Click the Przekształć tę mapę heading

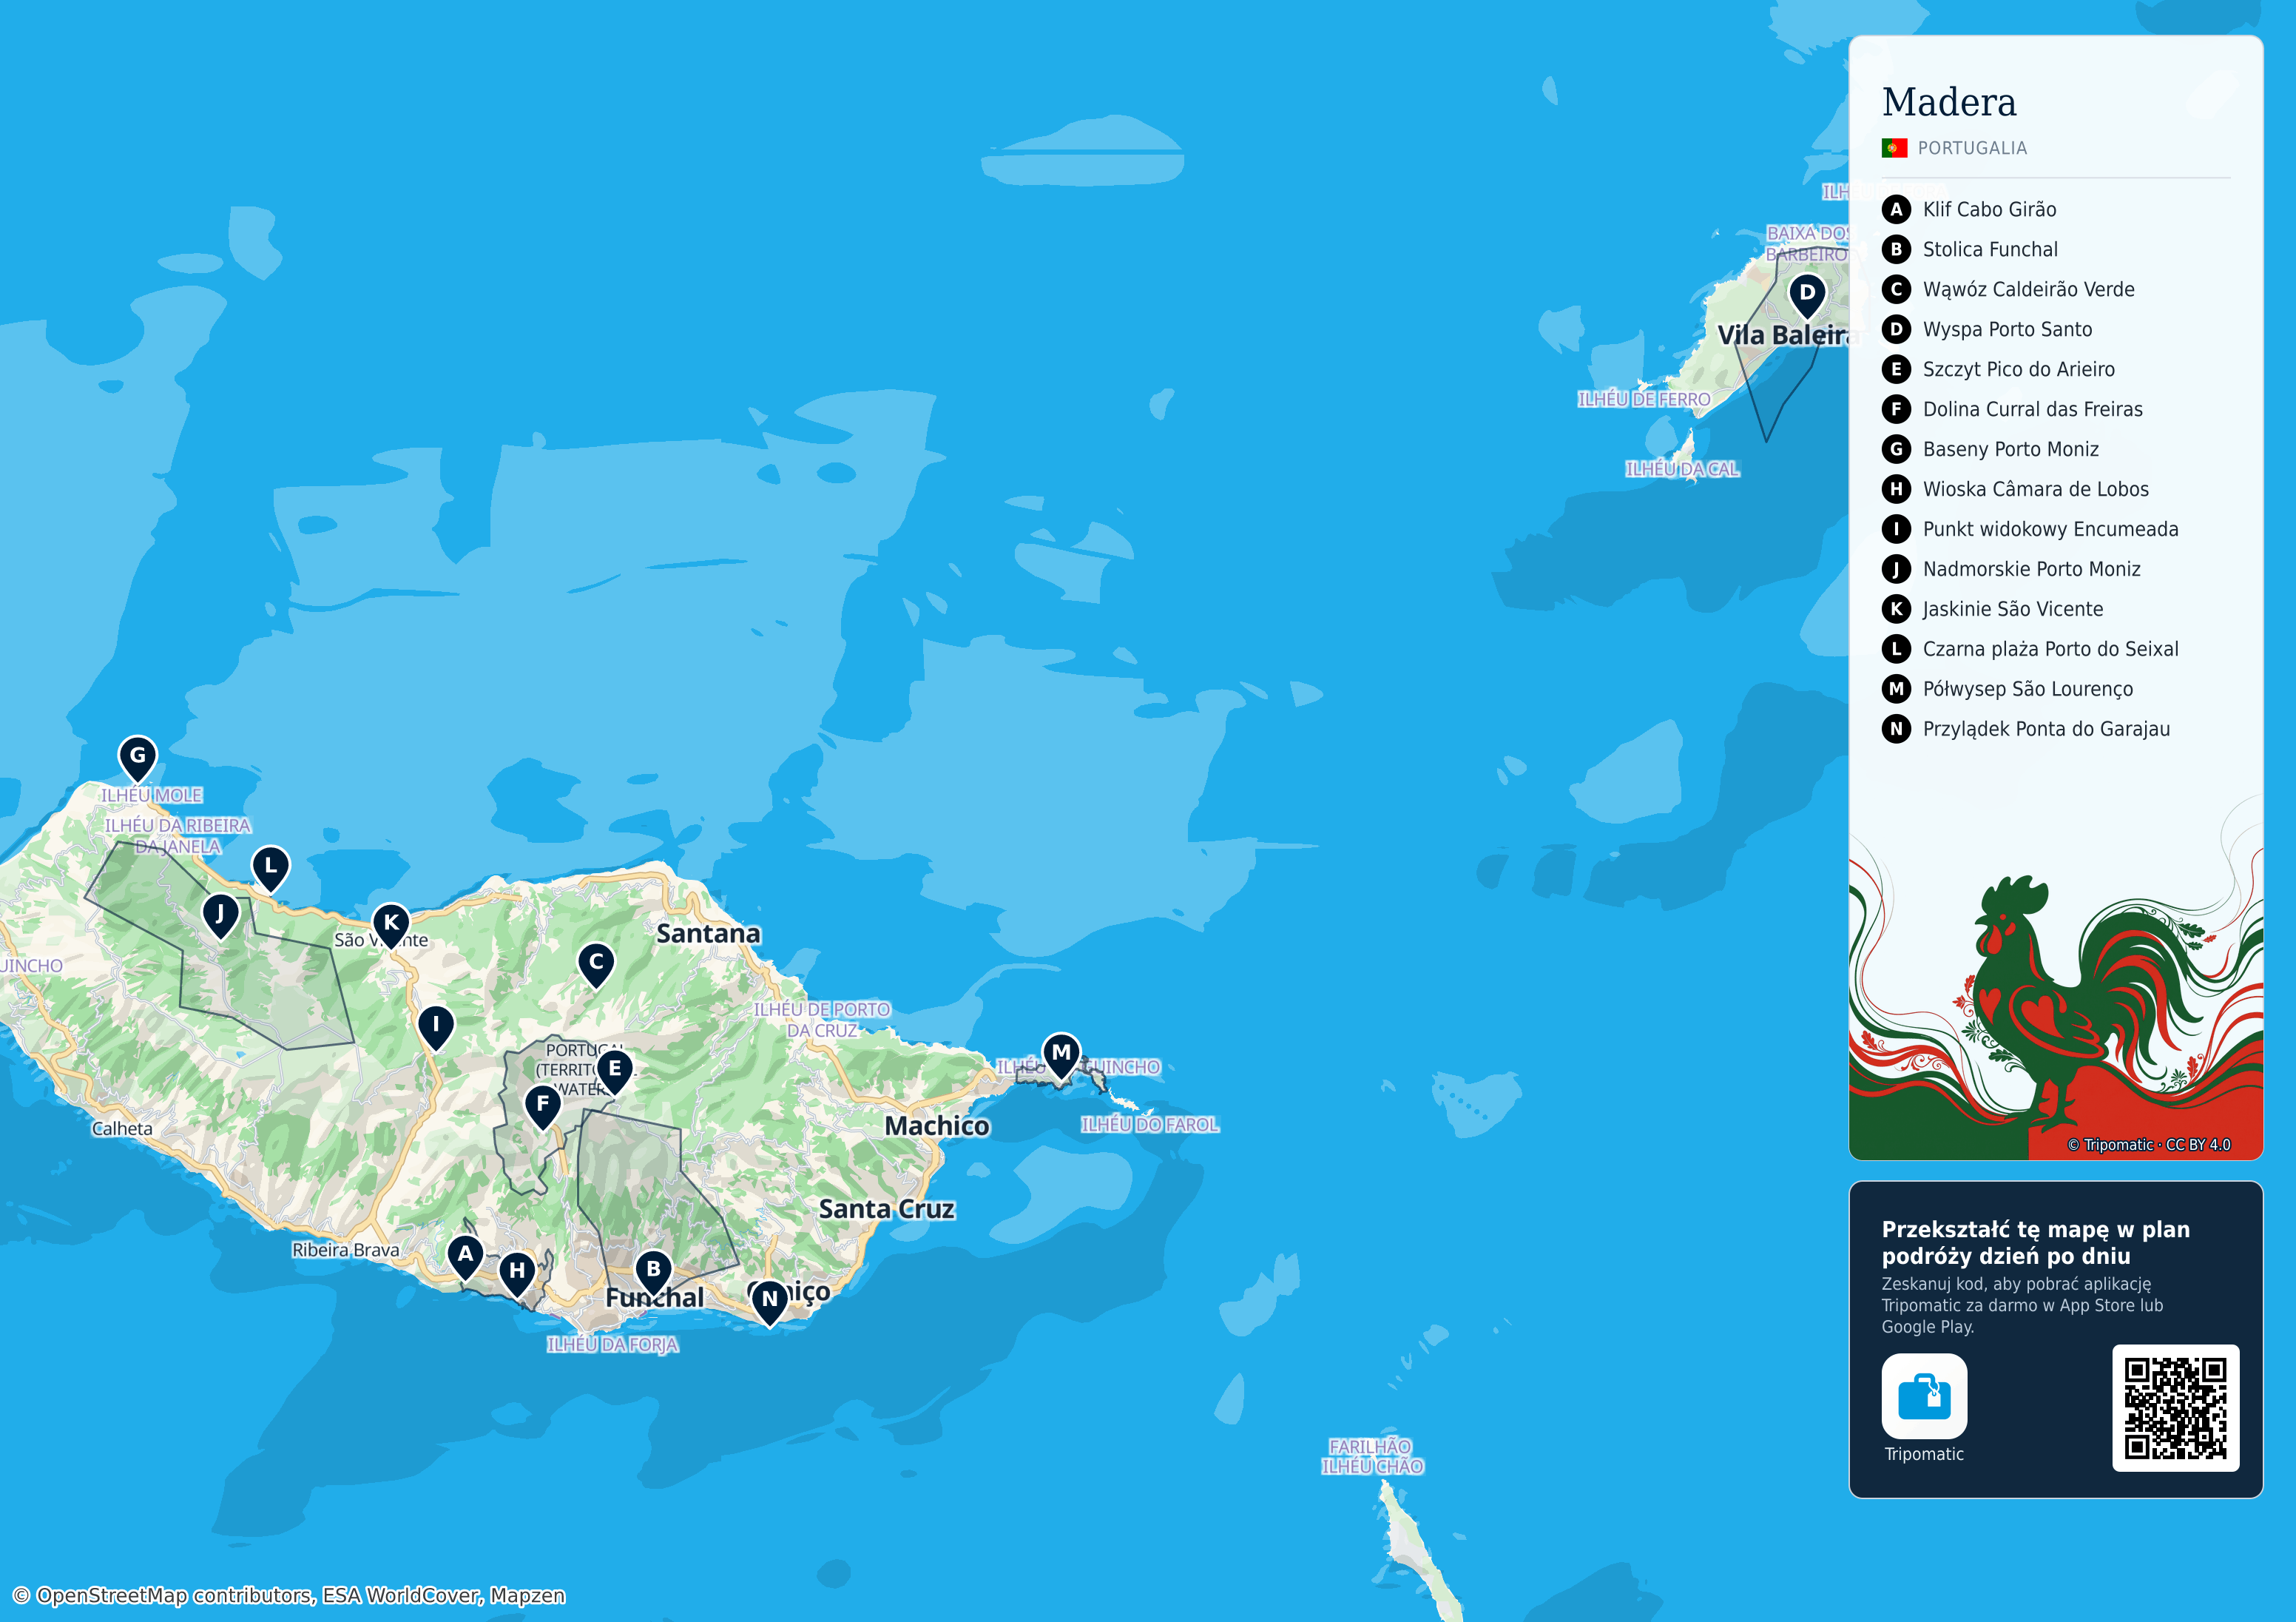coord(2036,1242)
